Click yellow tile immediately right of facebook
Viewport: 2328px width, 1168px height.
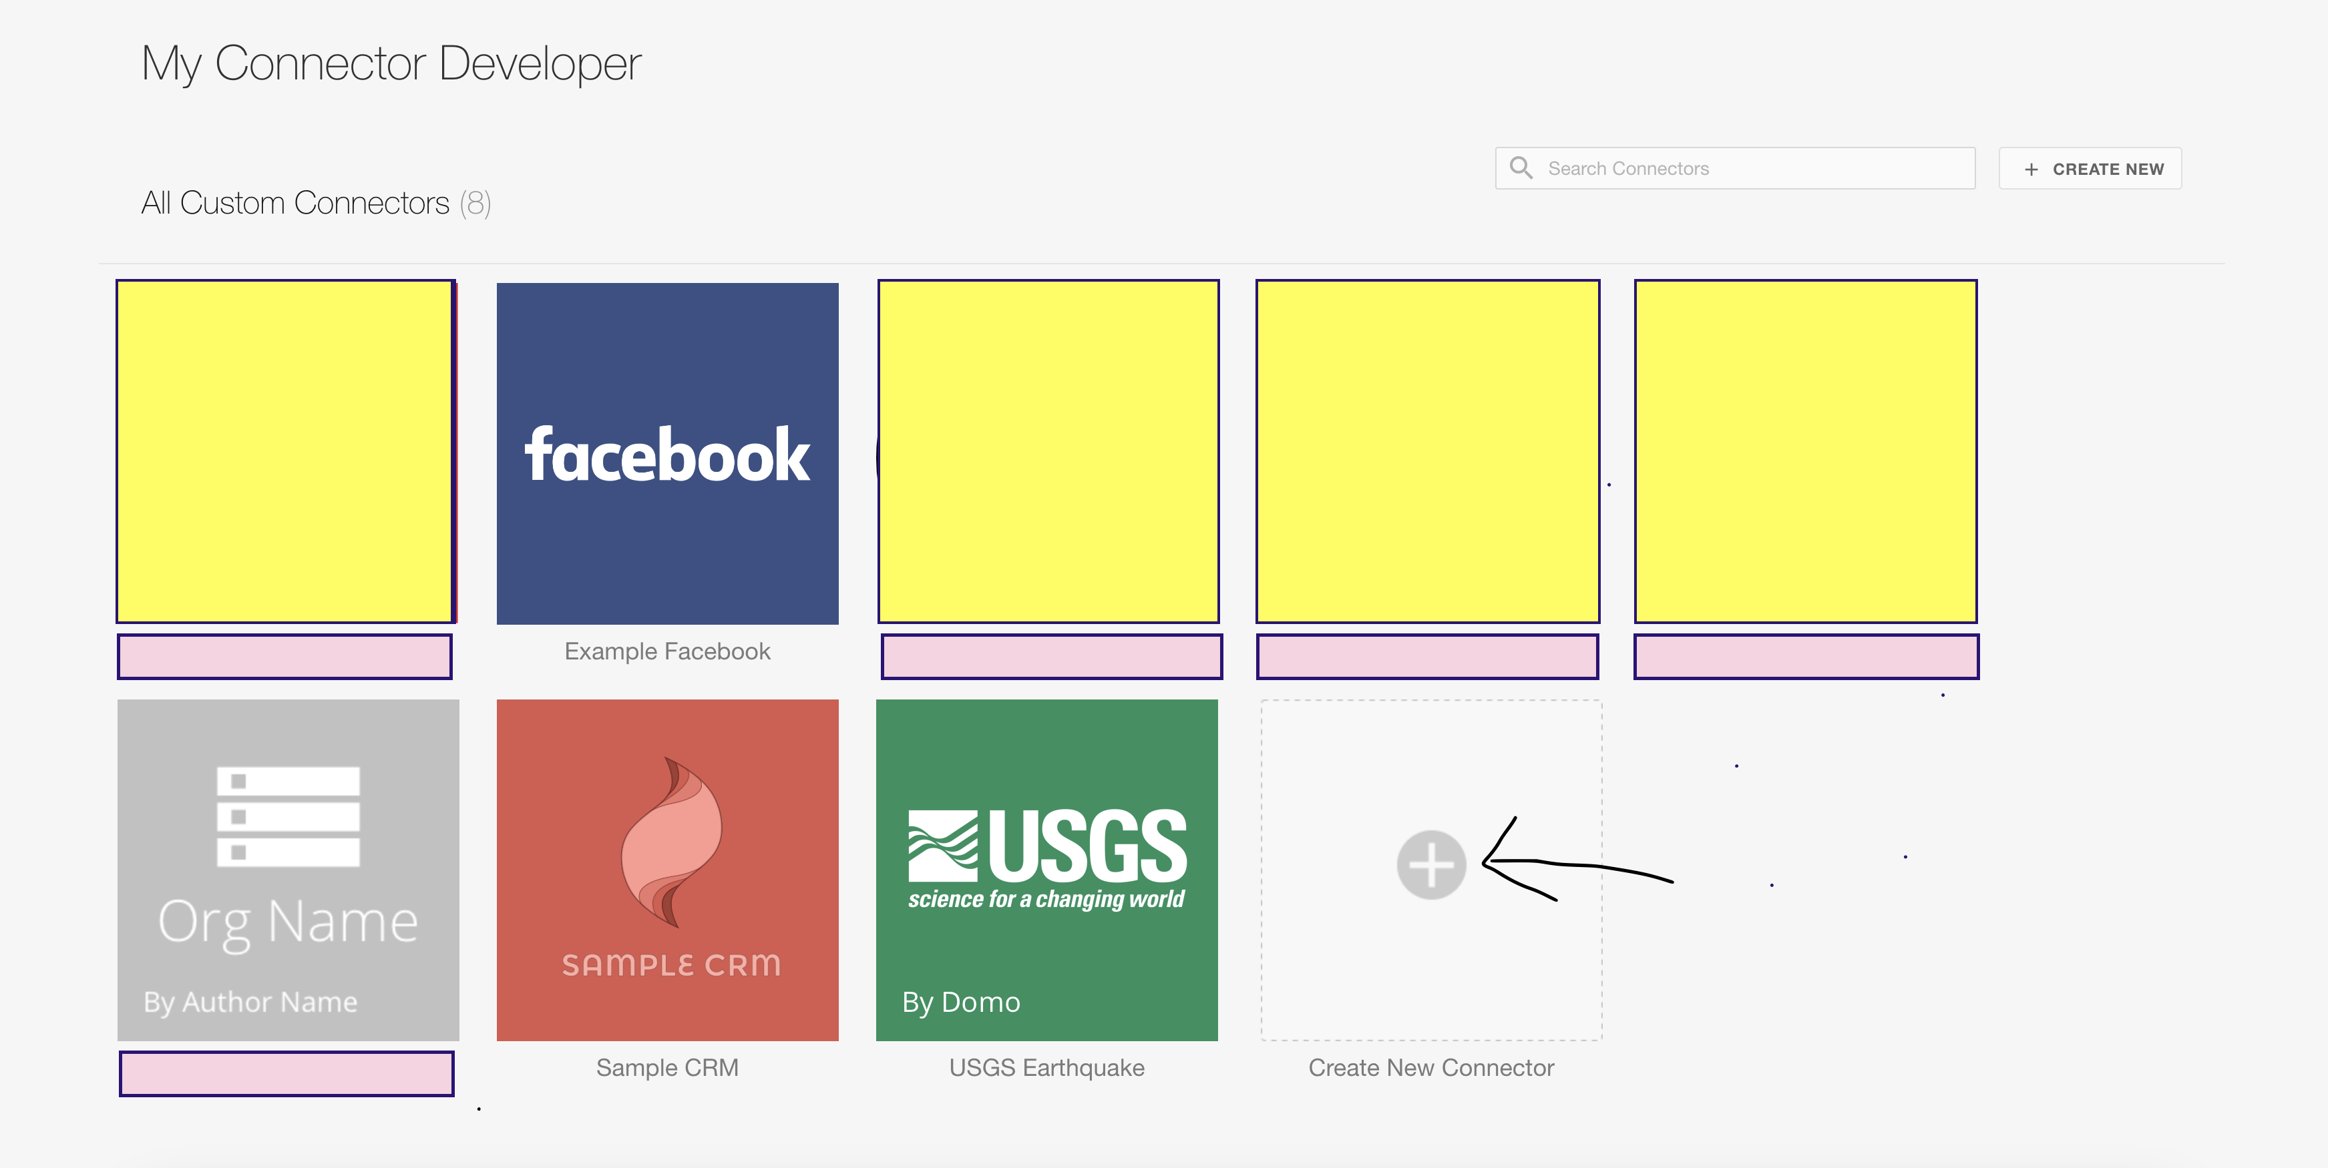1048,452
